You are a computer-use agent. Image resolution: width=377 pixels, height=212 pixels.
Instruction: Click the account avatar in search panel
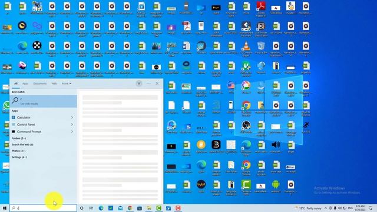point(139,84)
